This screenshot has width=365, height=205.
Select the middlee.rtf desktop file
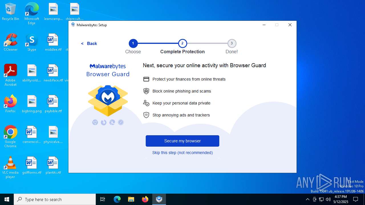(x=53, y=42)
